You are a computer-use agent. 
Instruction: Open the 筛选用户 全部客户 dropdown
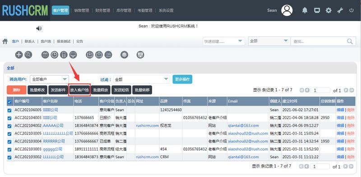[x=49, y=80]
